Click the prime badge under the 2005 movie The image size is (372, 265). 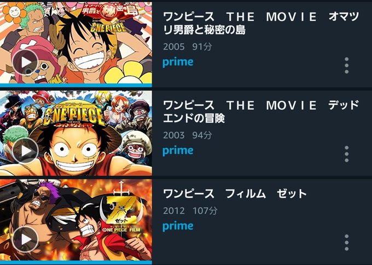tap(178, 62)
